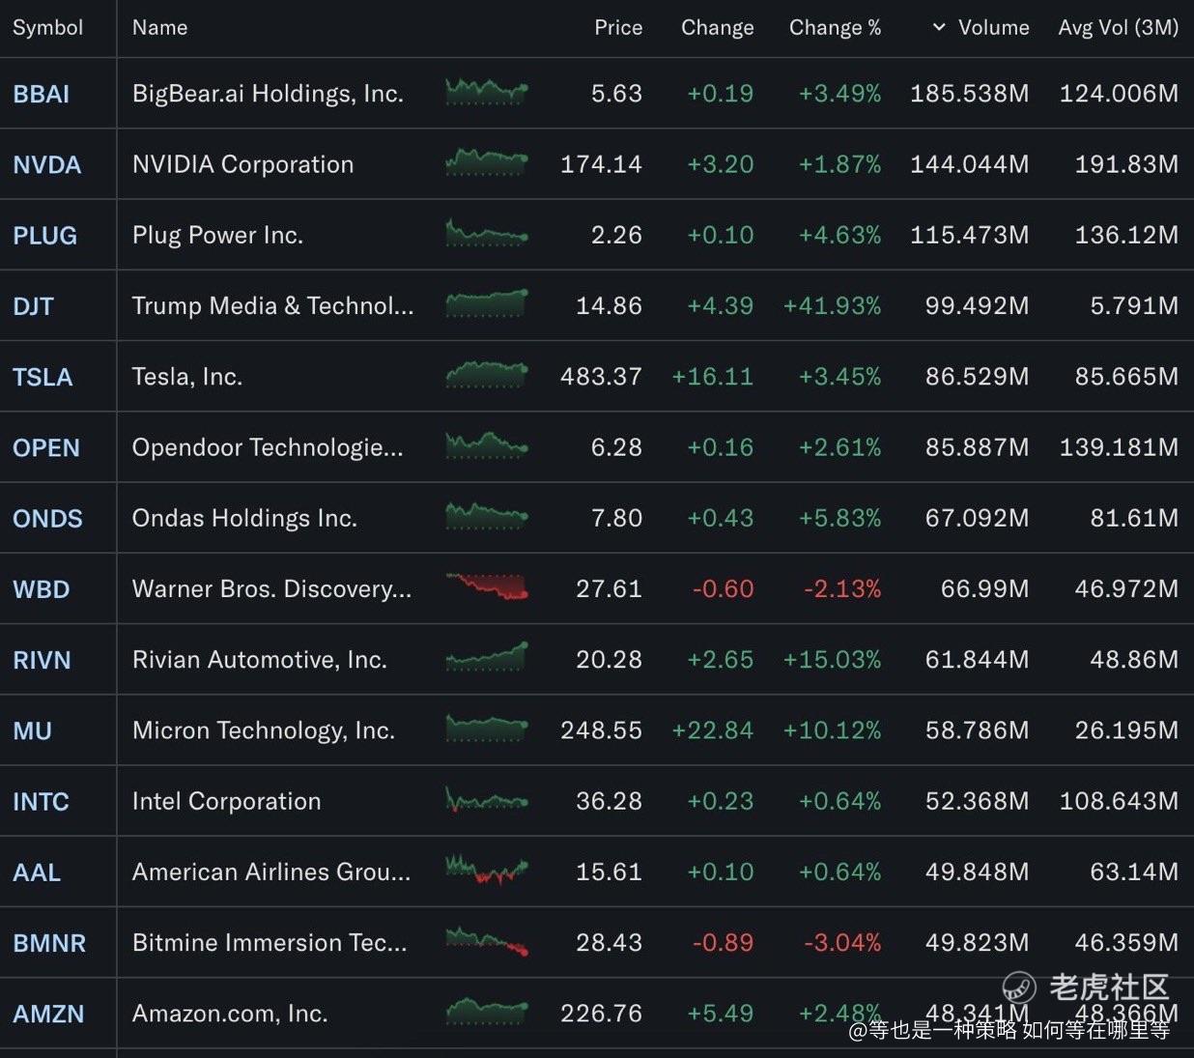Viewport: 1194px width, 1058px height.
Task: Select the +16.11 change for TSLA
Action: (x=713, y=377)
